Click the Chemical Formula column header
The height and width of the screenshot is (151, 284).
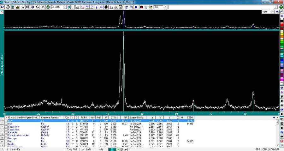[50, 118]
